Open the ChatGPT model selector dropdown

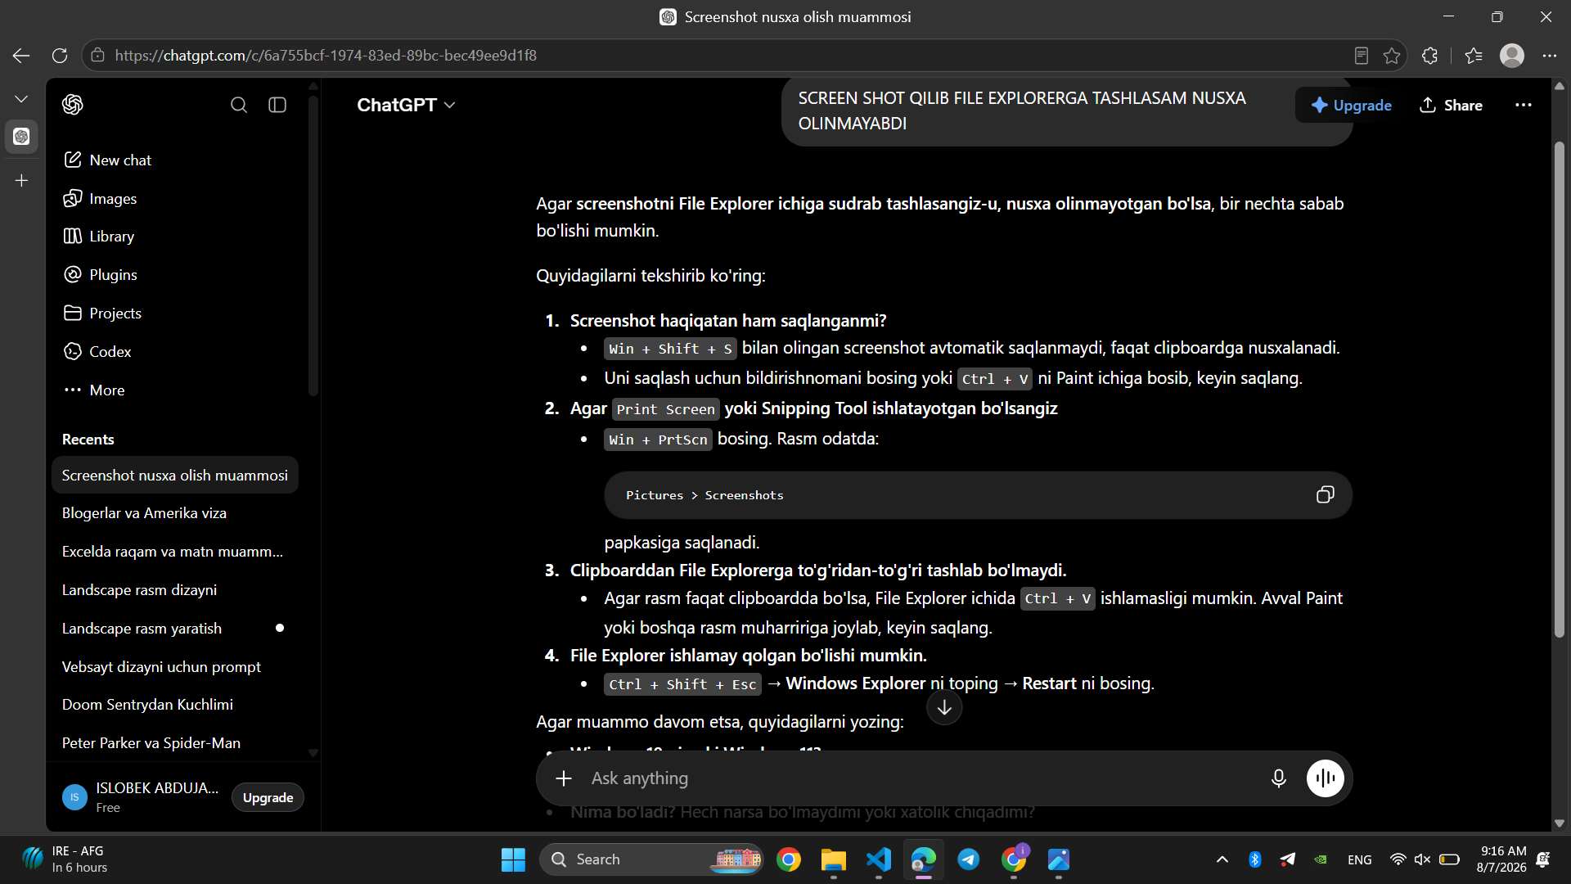pos(406,105)
